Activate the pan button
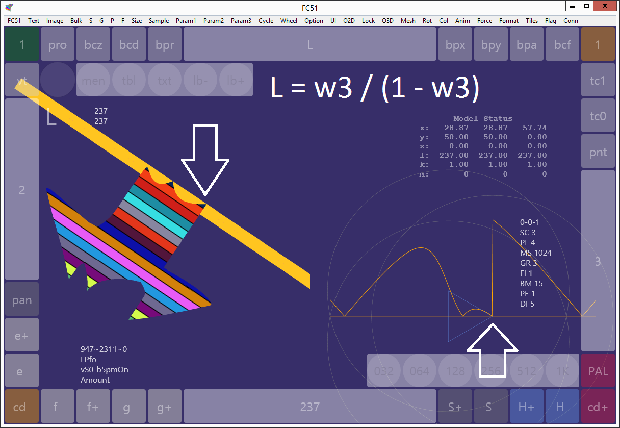620x428 pixels. coord(22,299)
